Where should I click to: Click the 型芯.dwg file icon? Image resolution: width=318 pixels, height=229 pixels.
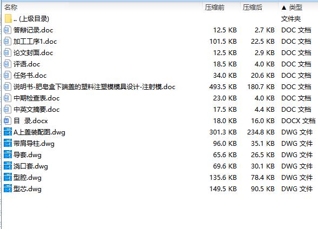tap(8, 188)
